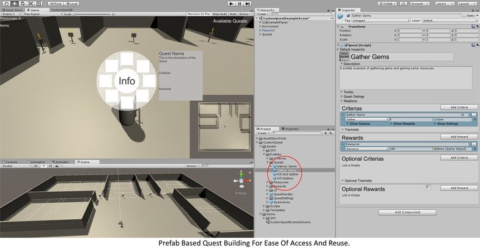Toggle Local/Global handle rotation
The image size is (480, 248).
72,4
